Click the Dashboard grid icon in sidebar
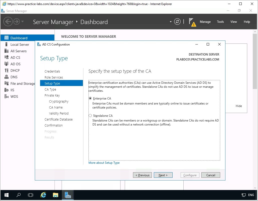 click(x=7, y=38)
